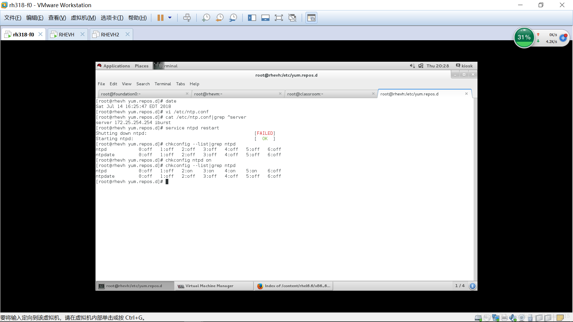This screenshot has height=322, width=573.
Task: Open the terminal File menu
Action: coord(101,84)
